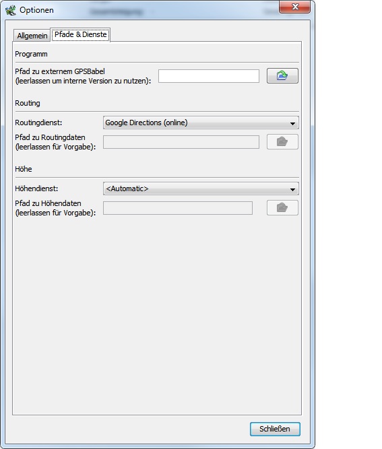Click the greyed folder icon beside Höhendaten path

tap(282, 207)
